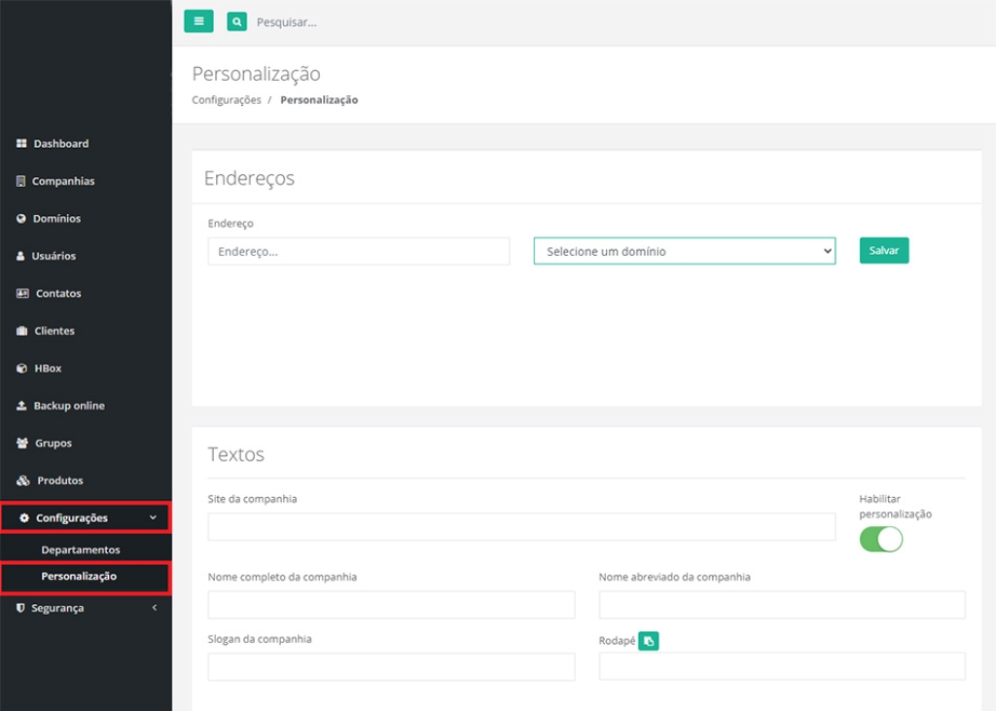Screen dimensions: 996x711
Task: Click the Domínios globe icon
Action: point(21,219)
